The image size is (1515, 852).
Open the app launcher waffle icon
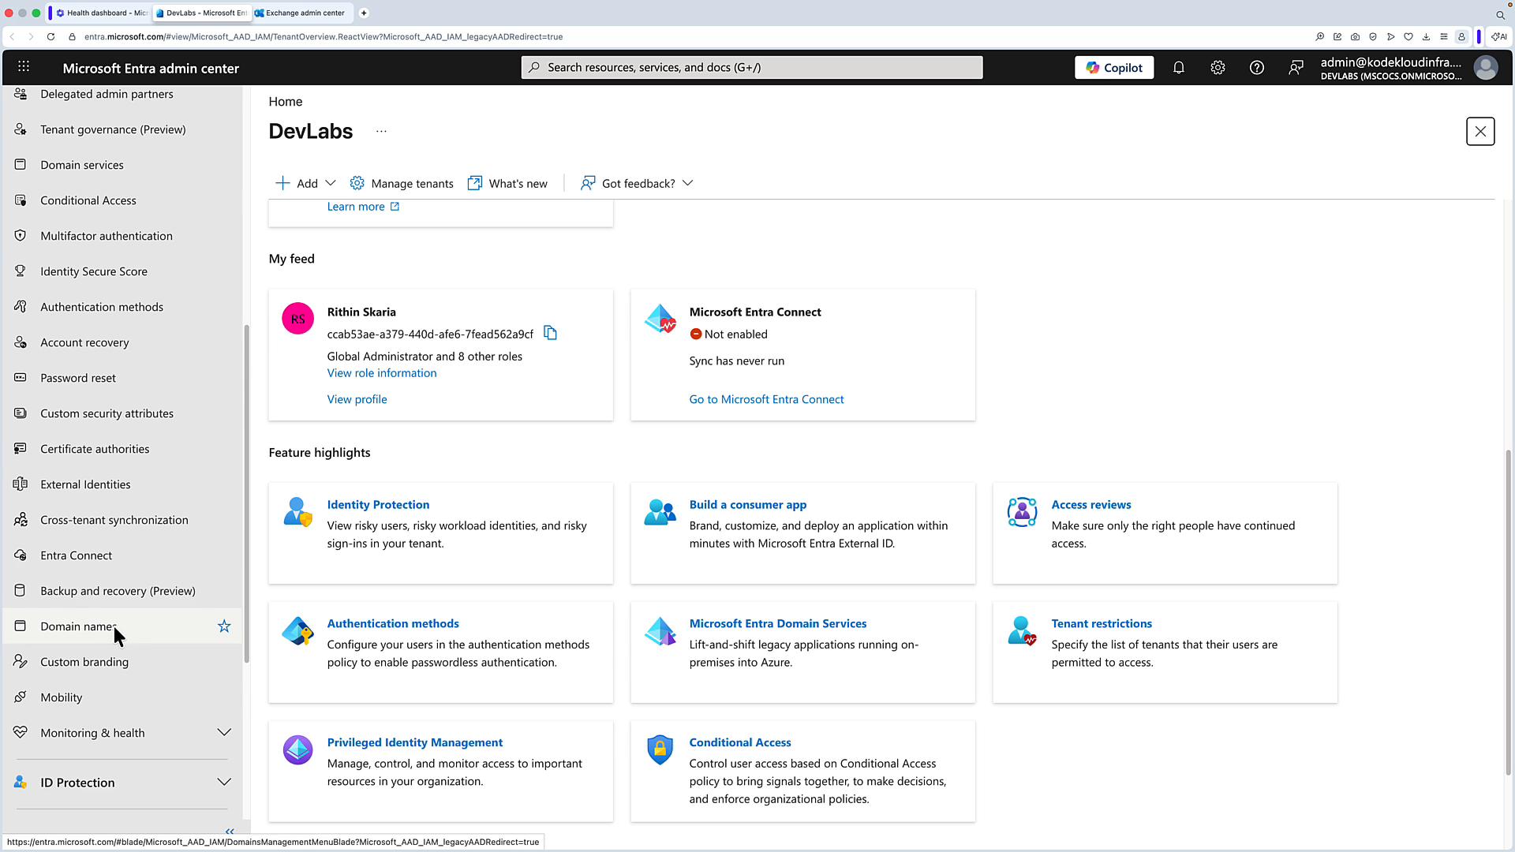tap(24, 67)
